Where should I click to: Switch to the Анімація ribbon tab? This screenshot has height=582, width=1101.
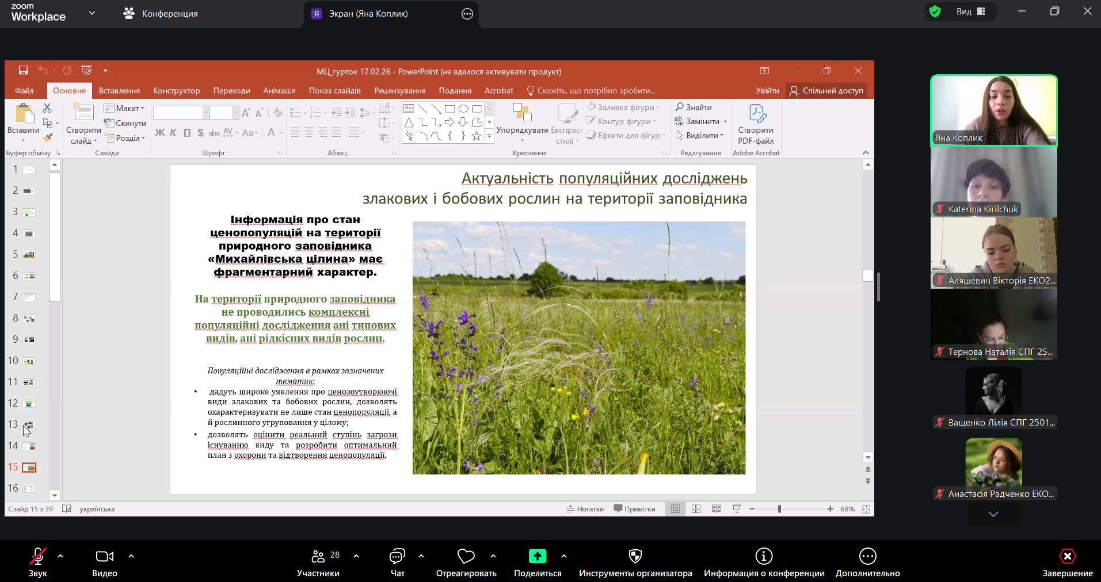[279, 91]
